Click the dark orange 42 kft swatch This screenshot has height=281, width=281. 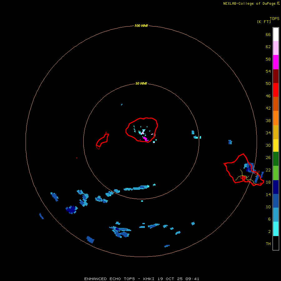coord(276,104)
